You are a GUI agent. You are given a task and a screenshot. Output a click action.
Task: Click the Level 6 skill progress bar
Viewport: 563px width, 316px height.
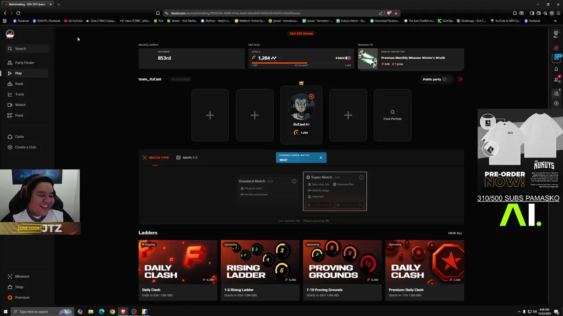pyautogui.click(x=301, y=63)
